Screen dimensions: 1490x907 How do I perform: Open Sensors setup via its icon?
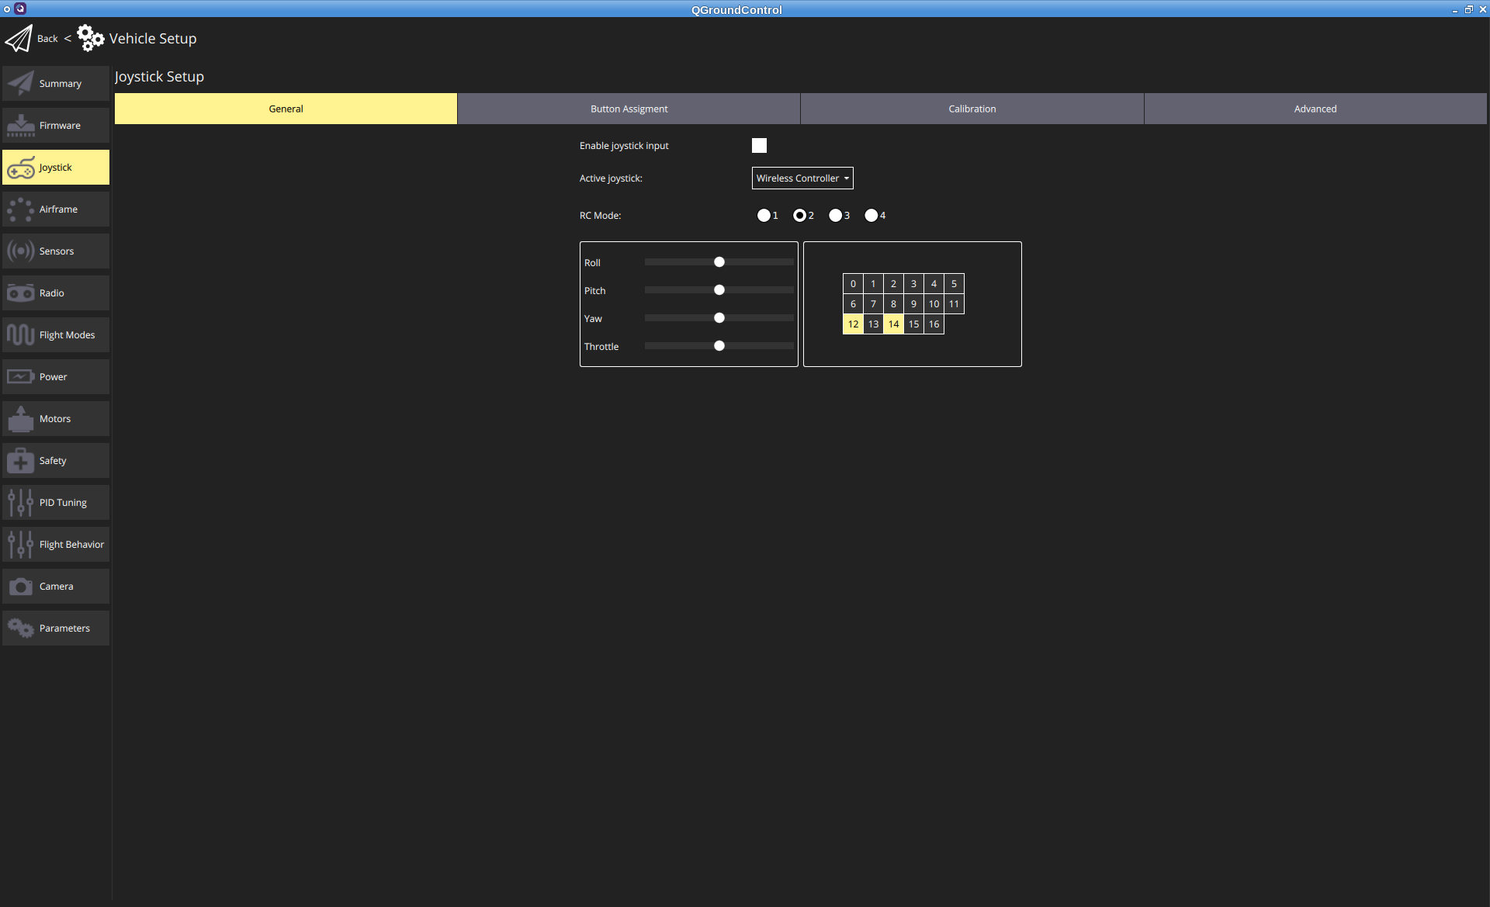click(21, 251)
